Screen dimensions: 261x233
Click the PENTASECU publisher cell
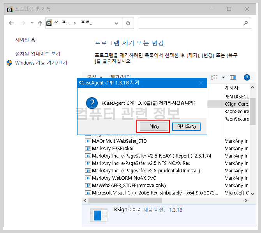[x=237, y=97]
